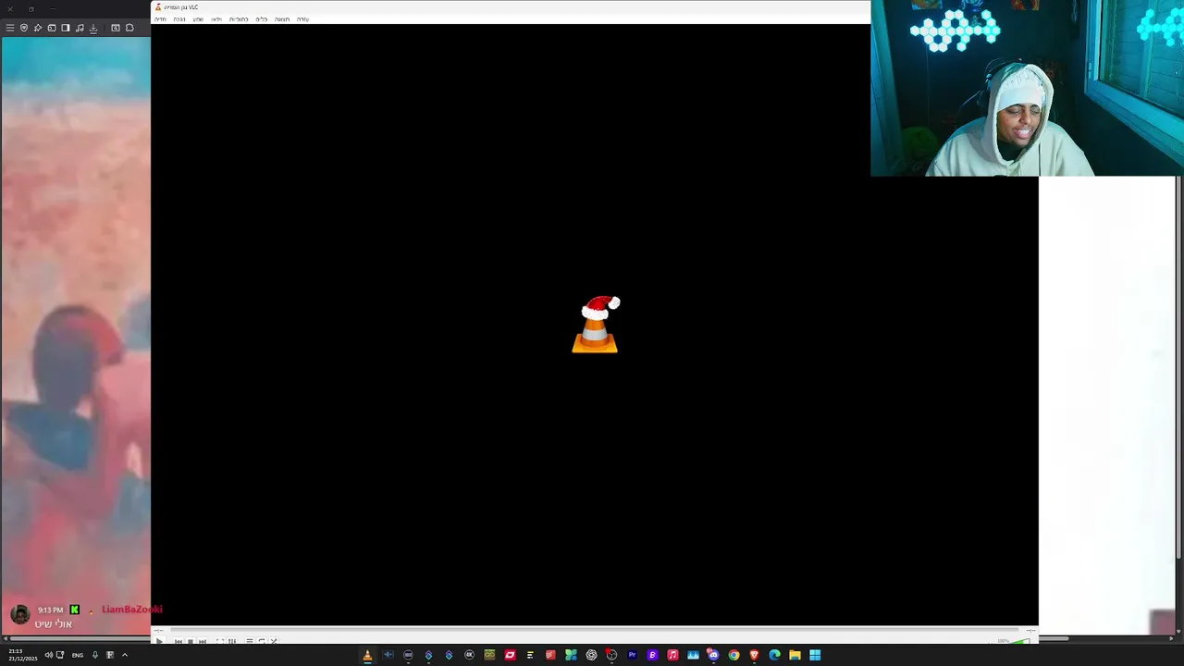Click the ENG language indicator
The height and width of the screenshot is (666, 1184).
[78, 655]
